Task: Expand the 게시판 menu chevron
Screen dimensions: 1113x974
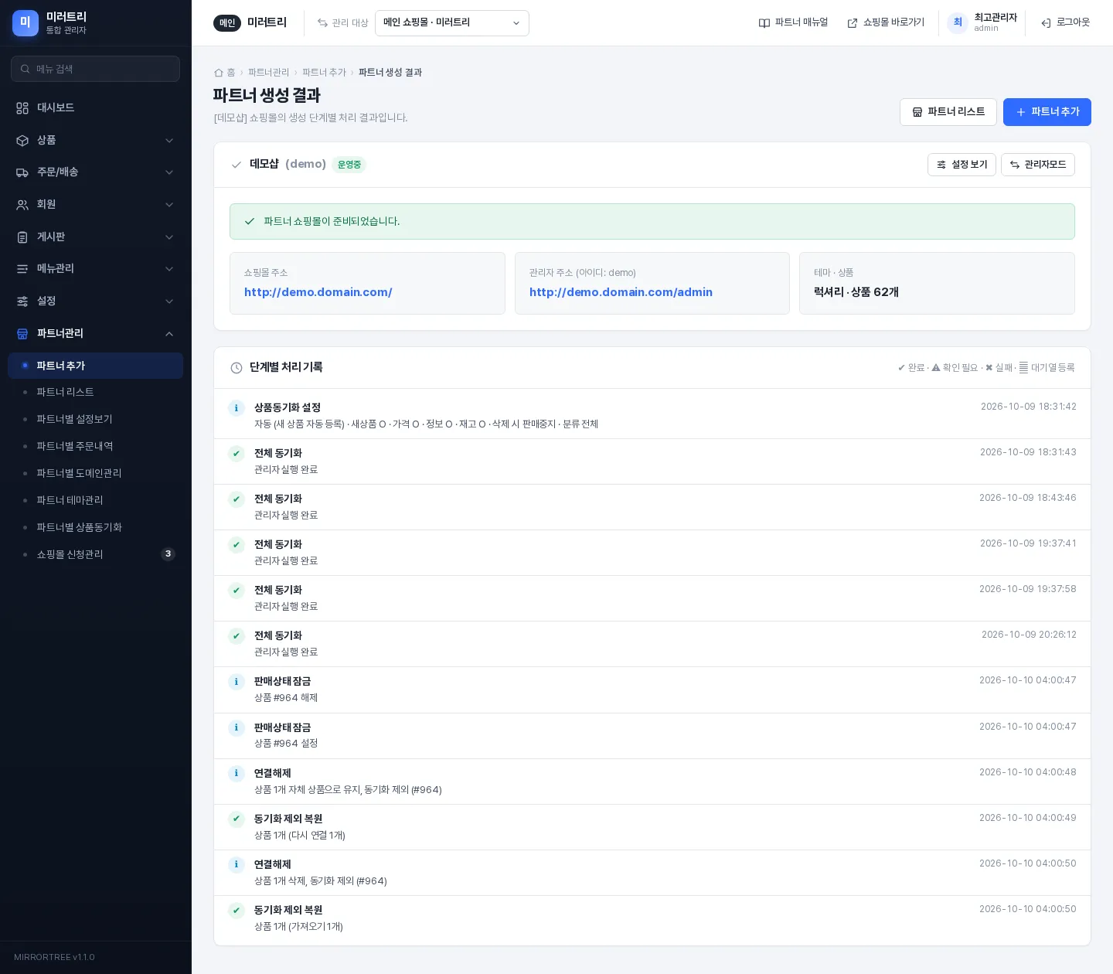Action: (x=169, y=237)
